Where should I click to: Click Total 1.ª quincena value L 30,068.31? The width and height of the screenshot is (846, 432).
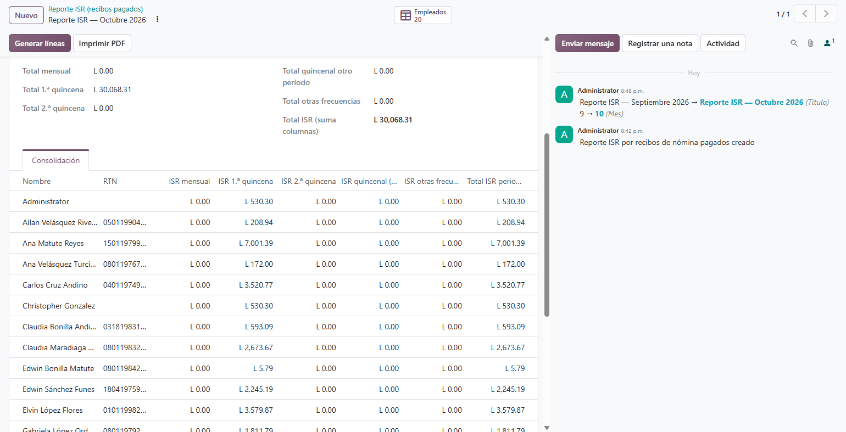pos(112,89)
